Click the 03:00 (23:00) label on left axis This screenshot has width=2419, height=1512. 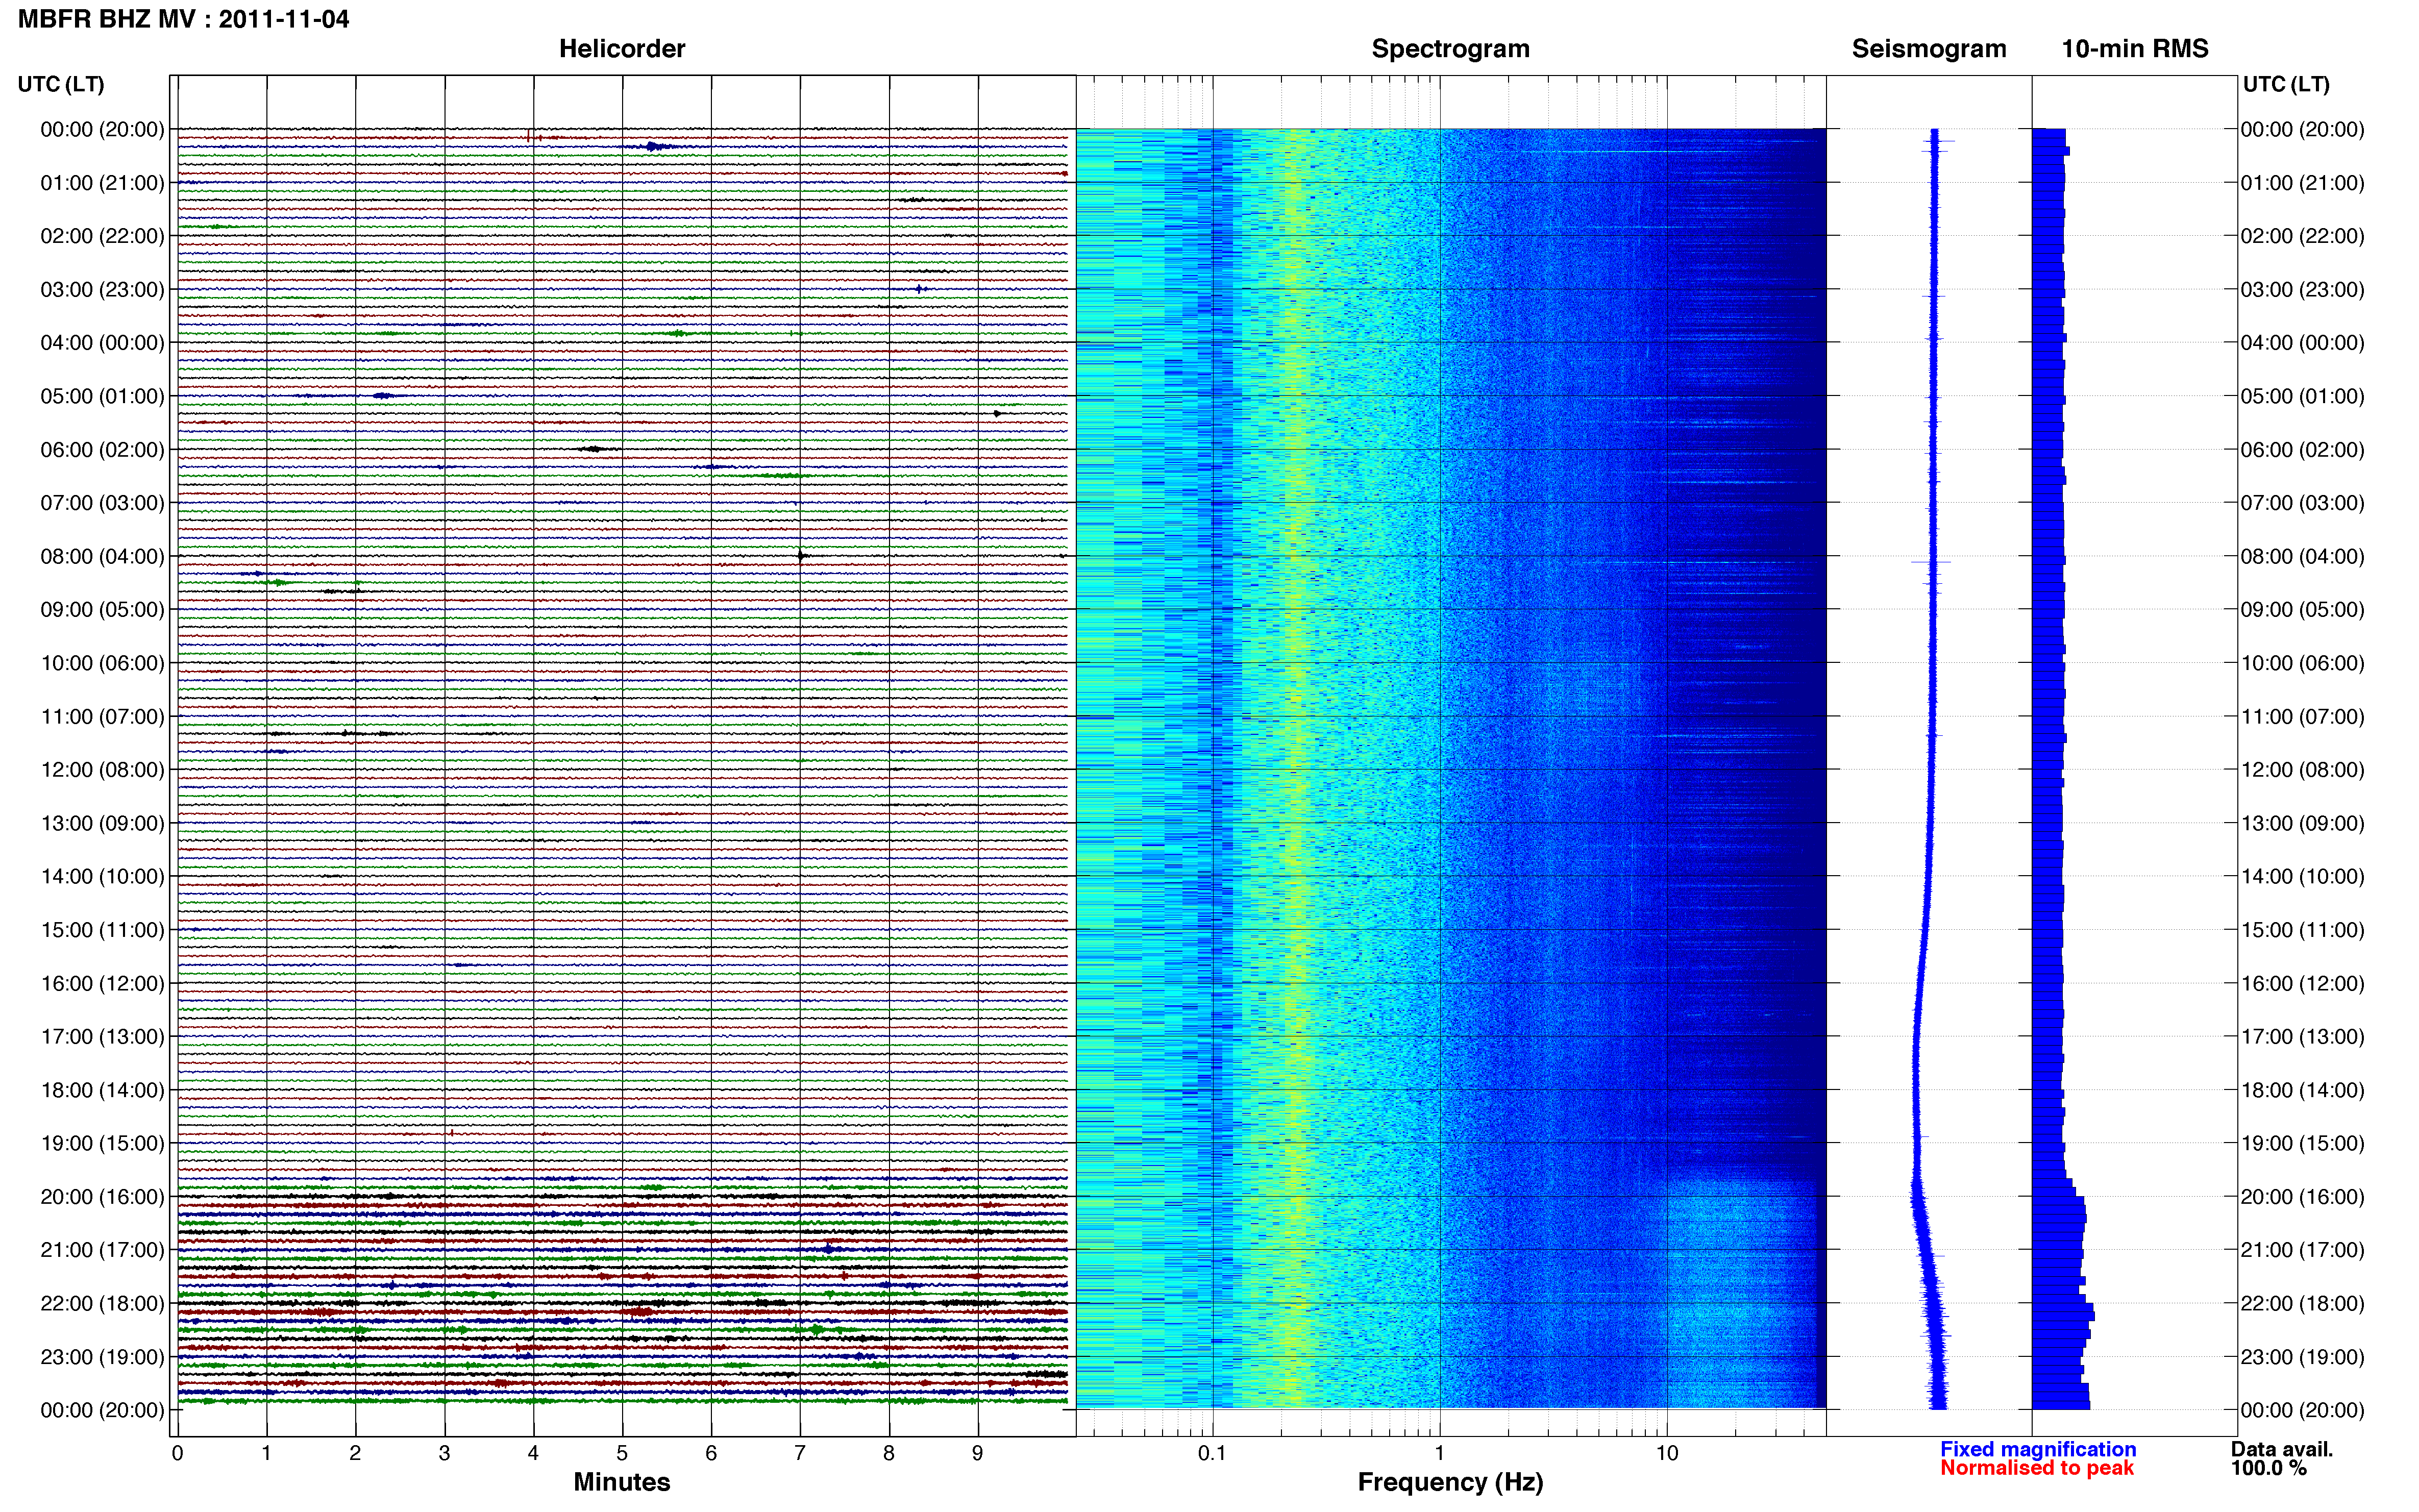[102, 290]
